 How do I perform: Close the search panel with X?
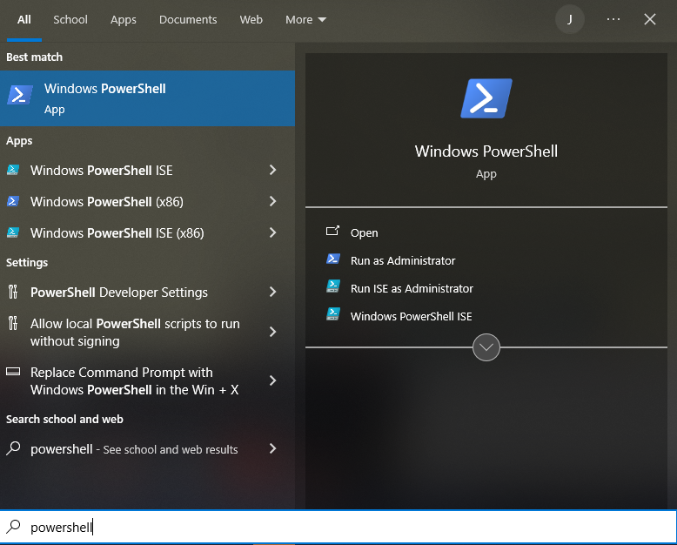click(650, 19)
